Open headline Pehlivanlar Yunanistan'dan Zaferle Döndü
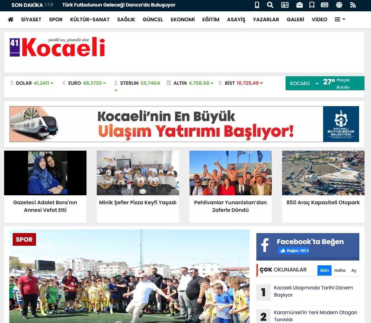The width and height of the screenshot is (371, 323). (x=230, y=206)
